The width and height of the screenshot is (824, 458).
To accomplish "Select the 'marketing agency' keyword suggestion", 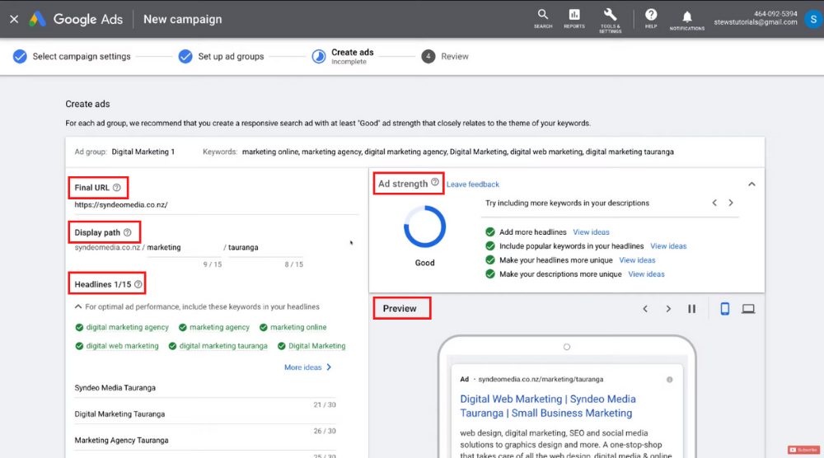I will 214,327.
